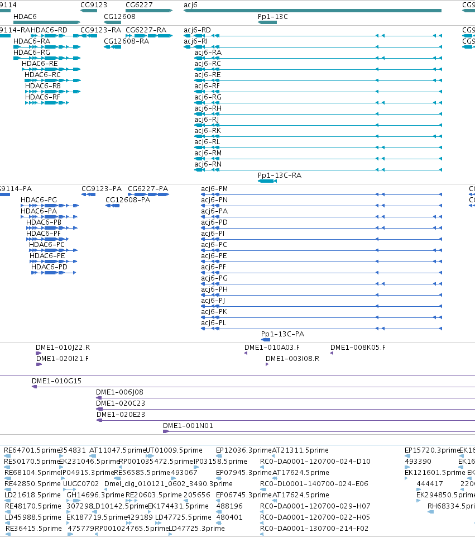Click transcript acj6-RK
This screenshot has height=537, width=475.
tap(208, 131)
